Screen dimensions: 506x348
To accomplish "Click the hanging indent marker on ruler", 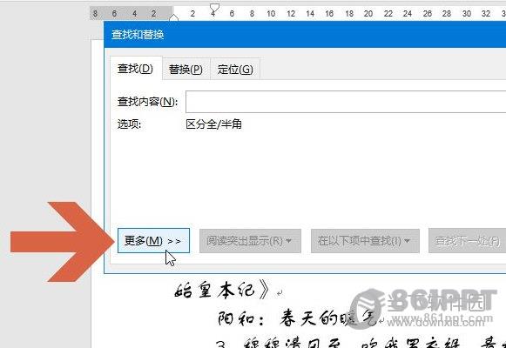I will [173, 17].
